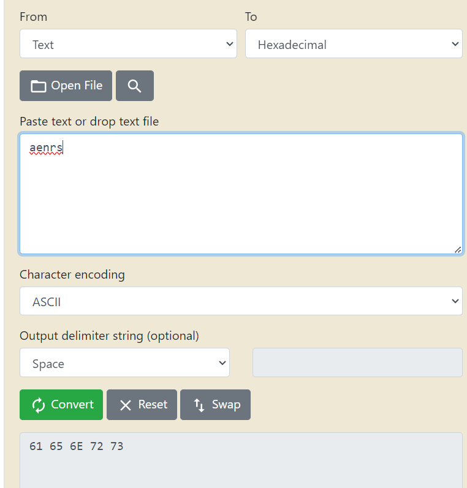Click the up-down arrows icon on Swap
Image resolution: width=467 pixels, height=488 pixels.
(x=199, y=405)
